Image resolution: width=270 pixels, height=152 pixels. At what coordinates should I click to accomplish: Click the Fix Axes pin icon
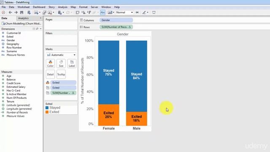[137, 12]
